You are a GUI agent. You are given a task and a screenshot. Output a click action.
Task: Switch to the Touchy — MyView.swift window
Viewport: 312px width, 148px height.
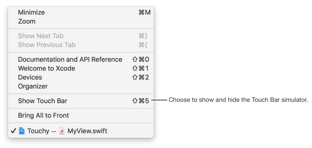pyautogui.click(x=67, y=131)
